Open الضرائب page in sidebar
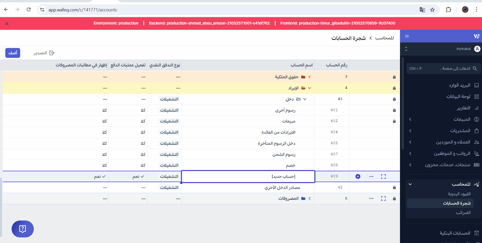The height and width of the screenshot is (243, 482). click(463, 212)
